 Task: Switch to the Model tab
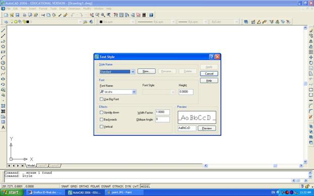tap(31, 166)
